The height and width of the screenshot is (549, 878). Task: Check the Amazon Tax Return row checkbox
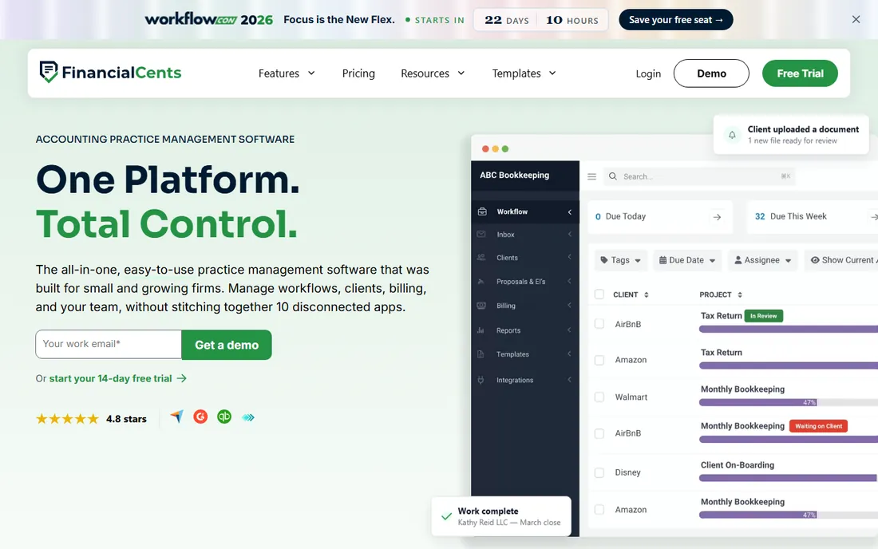[599, 360]
